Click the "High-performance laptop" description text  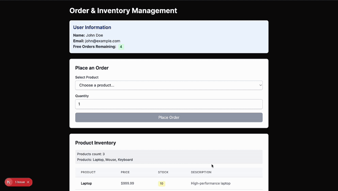click(x=210, y=183)
